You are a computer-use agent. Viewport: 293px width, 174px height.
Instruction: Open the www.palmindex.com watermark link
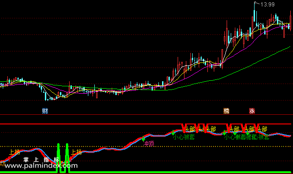click(x=41, y=166)
